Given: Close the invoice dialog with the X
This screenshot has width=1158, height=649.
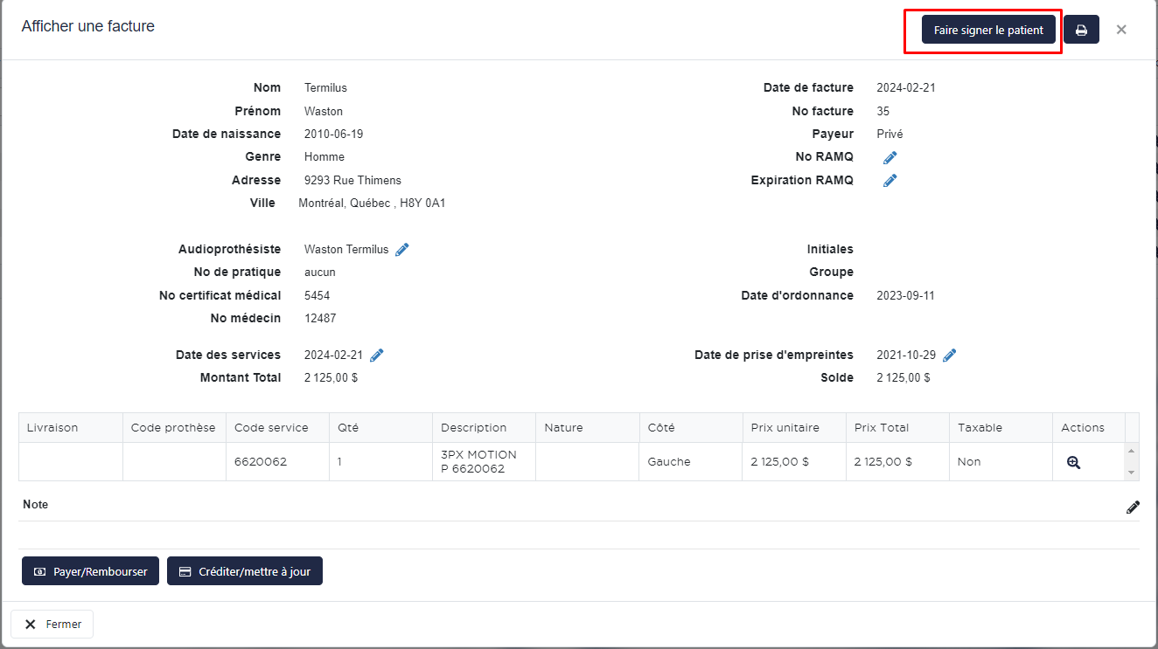Looking at the screenshot, I should pos(1121,30).
